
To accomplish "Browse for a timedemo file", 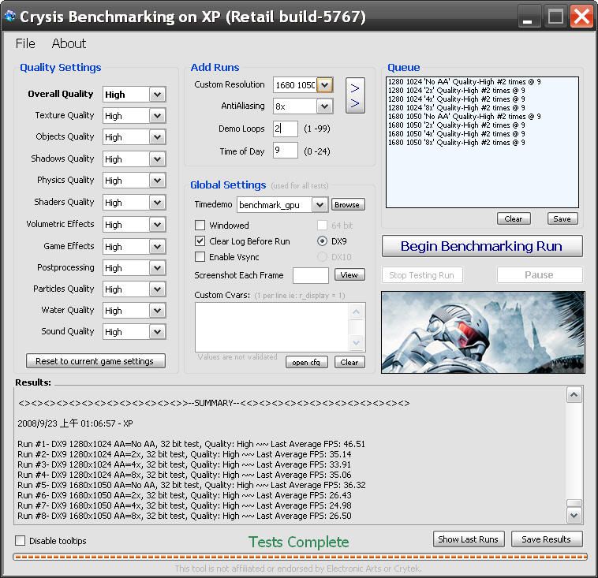I will tap(347, 204).
